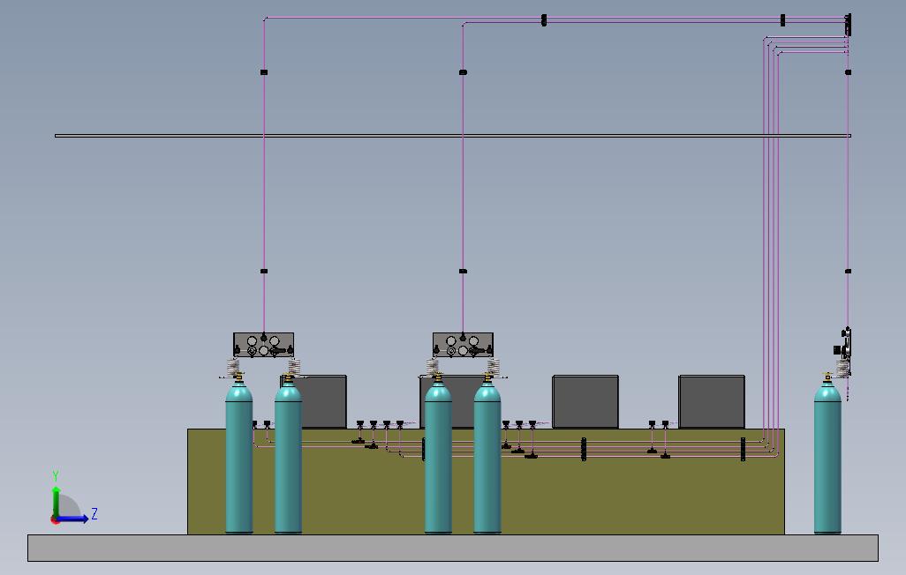Click lower pipe clamp on left manifold riser

pyautogui.click(x=264, y=271)
